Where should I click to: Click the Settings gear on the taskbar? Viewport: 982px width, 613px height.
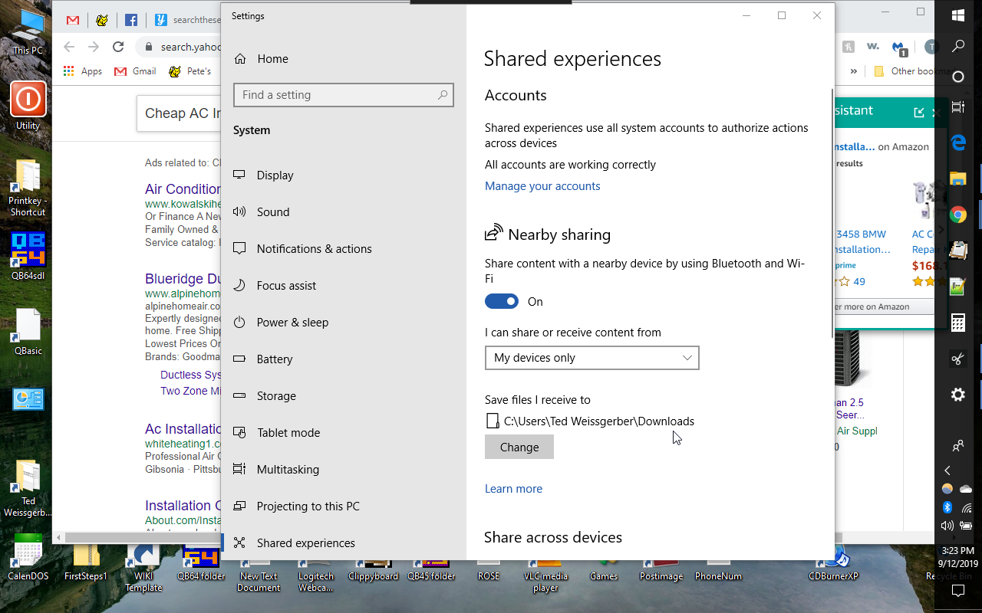(x=958, y=395)
